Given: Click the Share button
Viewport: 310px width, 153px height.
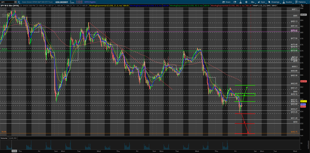Looking at the screenshot, I should click(226, 2).
